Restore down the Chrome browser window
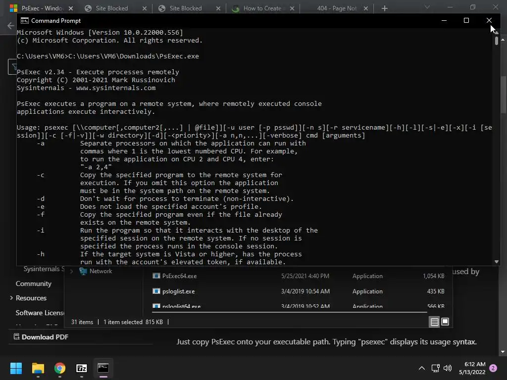The width and height of the screenshot is (507, 380). [473, 7]
